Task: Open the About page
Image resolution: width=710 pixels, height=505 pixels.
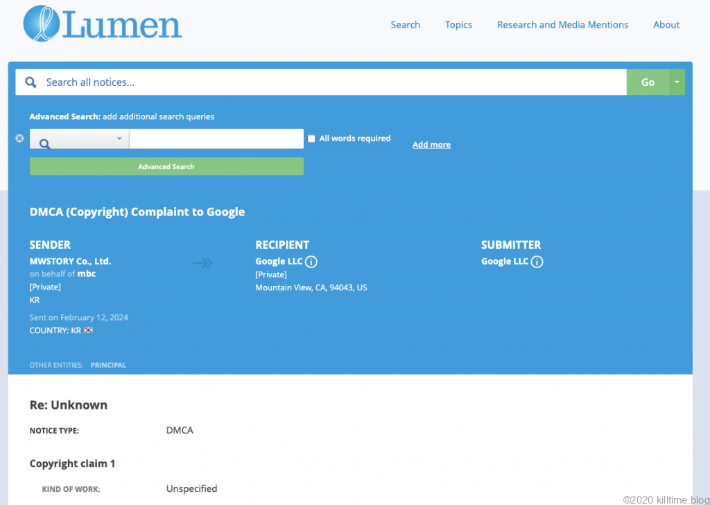Action: (x=666, y=25)
